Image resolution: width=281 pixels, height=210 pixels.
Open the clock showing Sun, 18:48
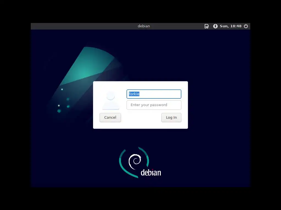click(x=231, y=26)
